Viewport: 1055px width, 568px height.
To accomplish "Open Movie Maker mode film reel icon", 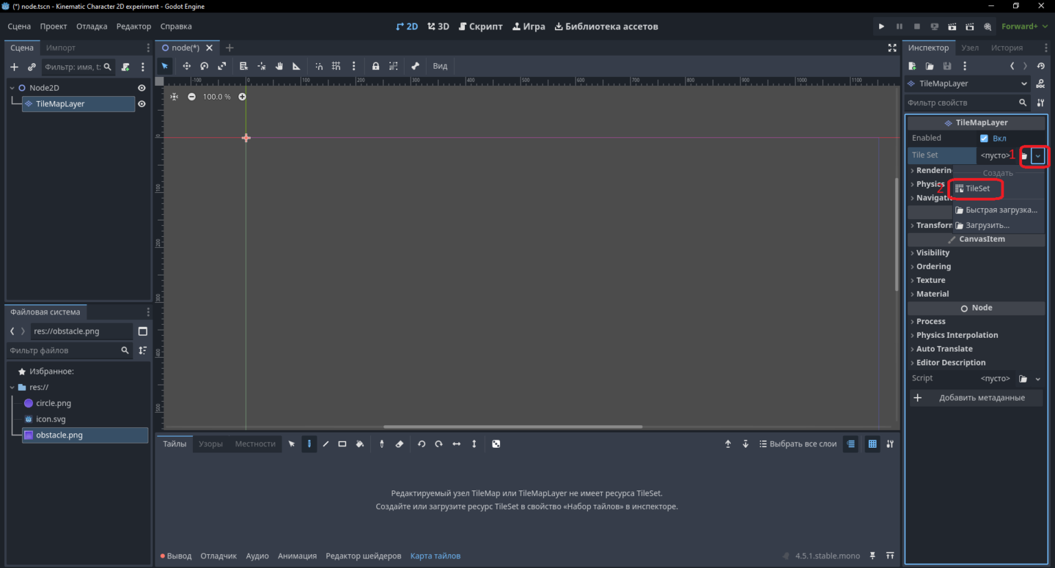I will click(987, 26).
